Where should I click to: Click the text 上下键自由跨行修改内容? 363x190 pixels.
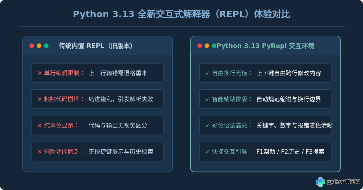[289, 73]
